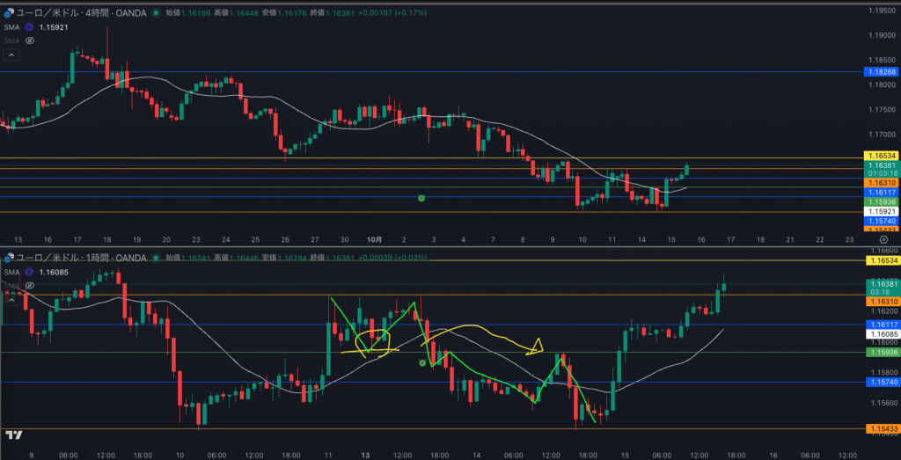Click the TradingView logo in bottom-left corner

tap(13, 434)
